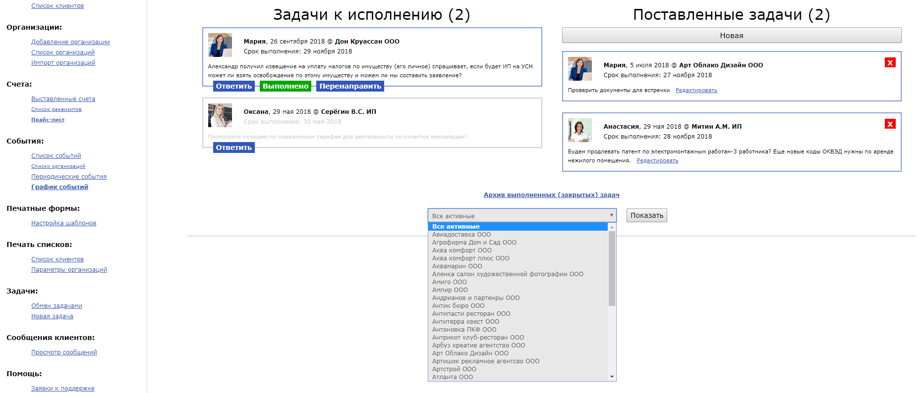Click Анастасия's avatar photo
This screenshot has width=923, height=393.
(579, 130)
